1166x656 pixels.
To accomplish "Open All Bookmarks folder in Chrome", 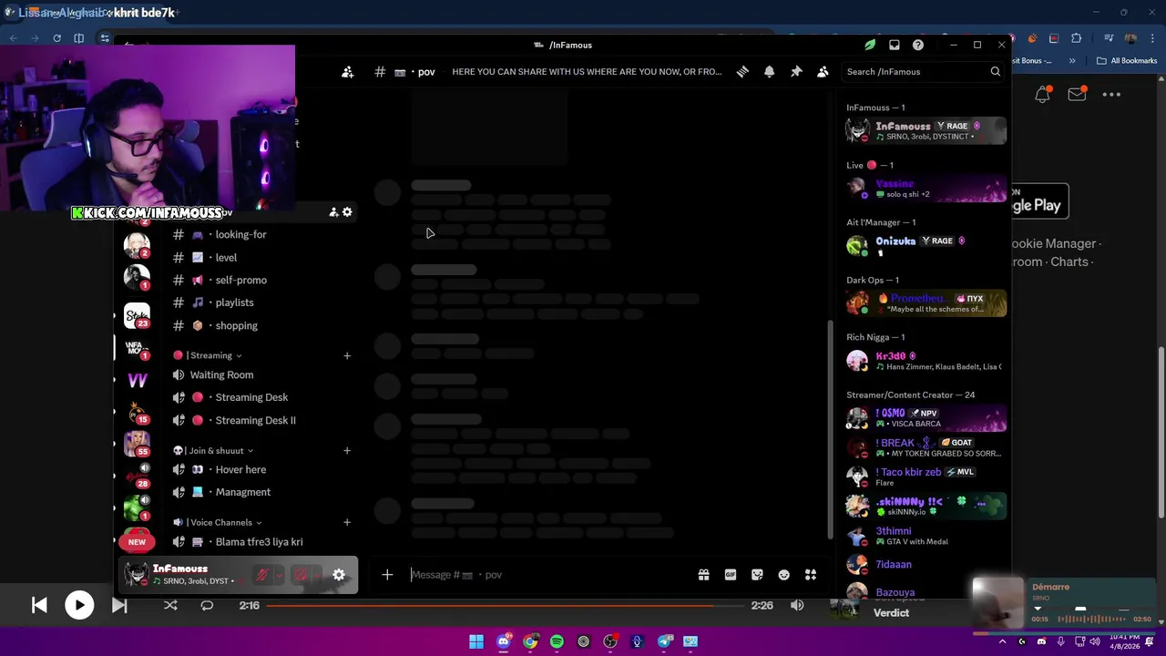I will click(x=1127, y=61).
